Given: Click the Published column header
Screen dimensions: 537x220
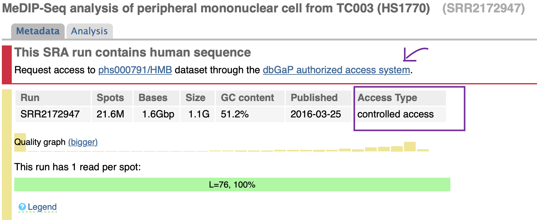Looking at the screenshot, I should 314,98.
